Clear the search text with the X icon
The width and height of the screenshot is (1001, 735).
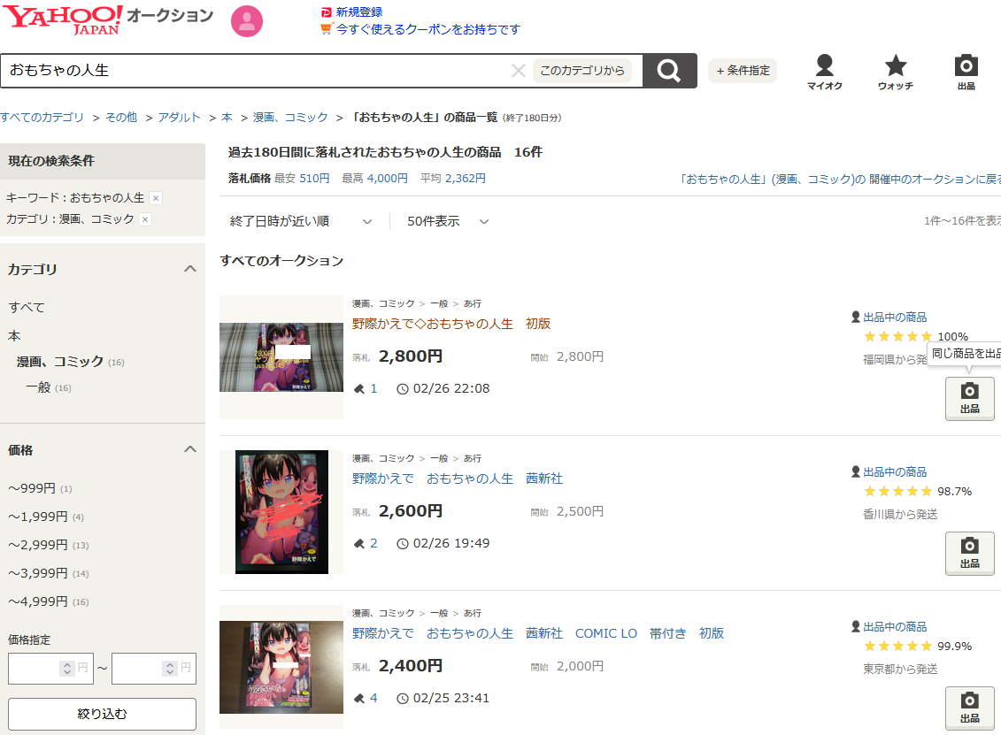518,71
